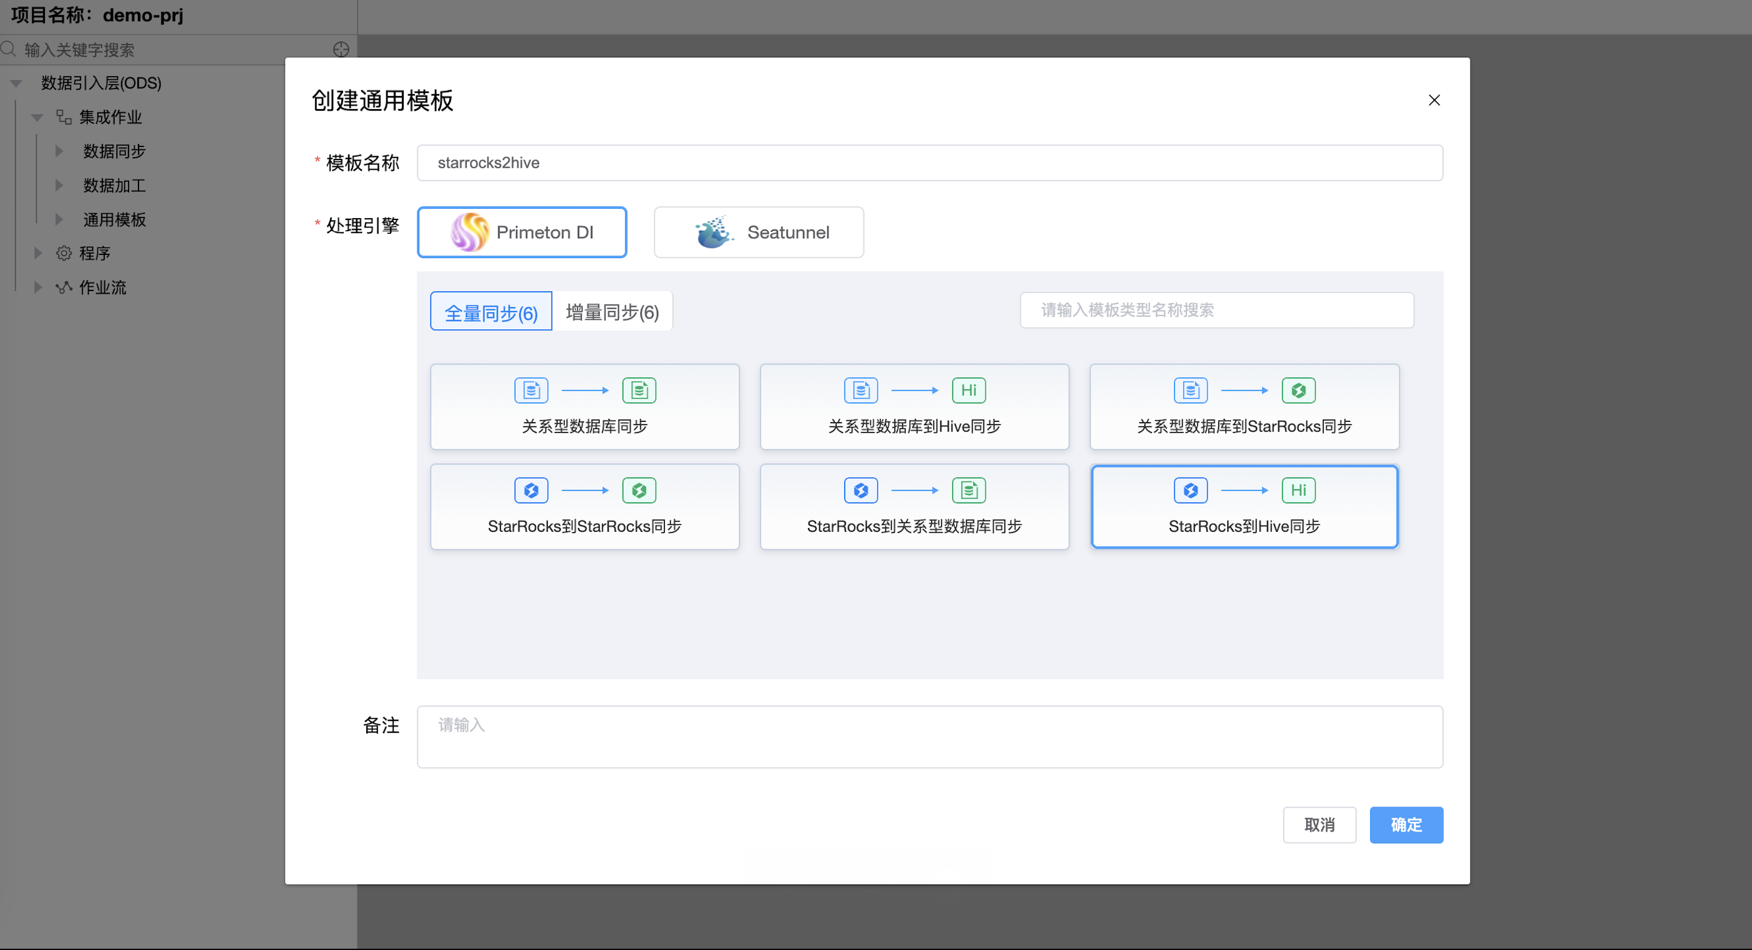This screenshot has height=950, width=1752.
Task: Click the 集成作业 node icon in tree
Action: pos(64,117)
